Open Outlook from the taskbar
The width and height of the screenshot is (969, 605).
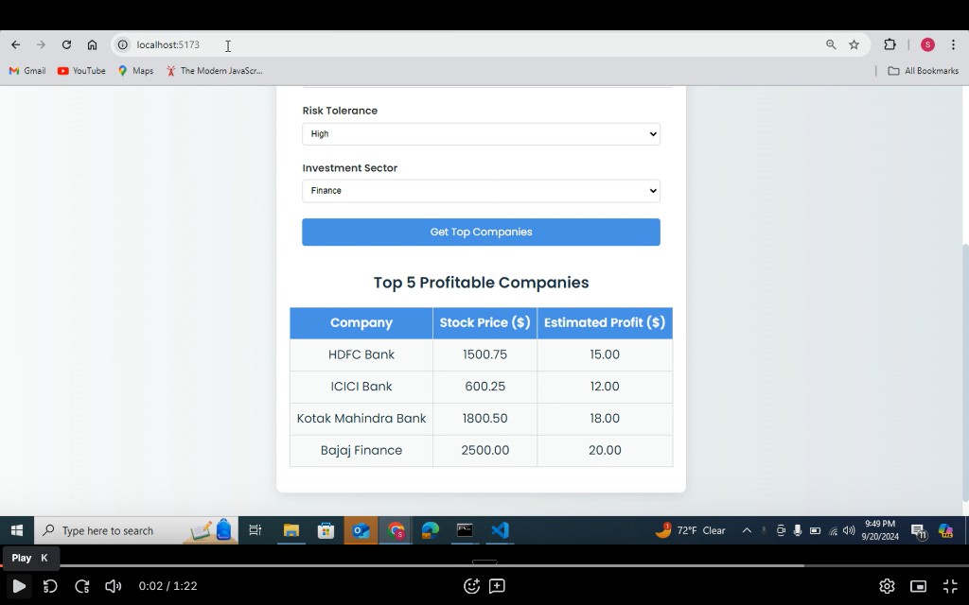(x=361, y=530)
